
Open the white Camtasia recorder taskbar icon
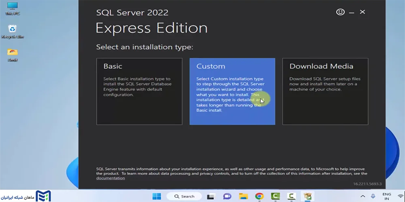pyautogui.click(x=291, y=197)
